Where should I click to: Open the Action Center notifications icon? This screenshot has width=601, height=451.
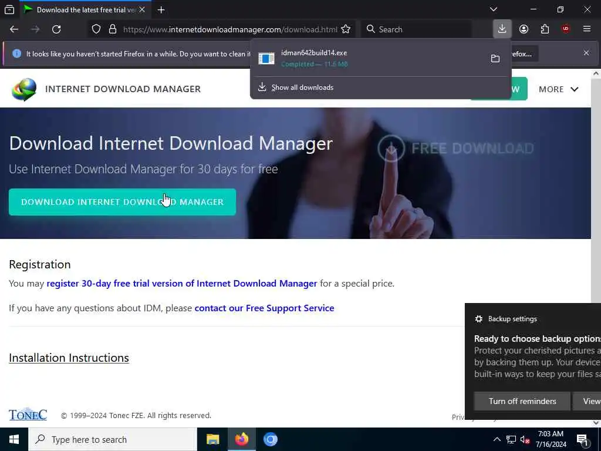point(582,439)
